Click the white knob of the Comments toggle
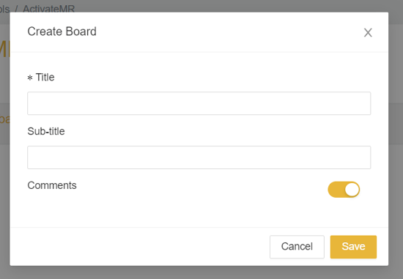This screenshot has height=279, width=403. pyautogui.click(x=352, y=190)
